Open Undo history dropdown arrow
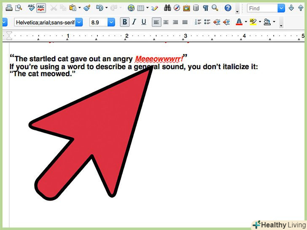The width and height of the screenshot is (307, 230). pos(107,8)
